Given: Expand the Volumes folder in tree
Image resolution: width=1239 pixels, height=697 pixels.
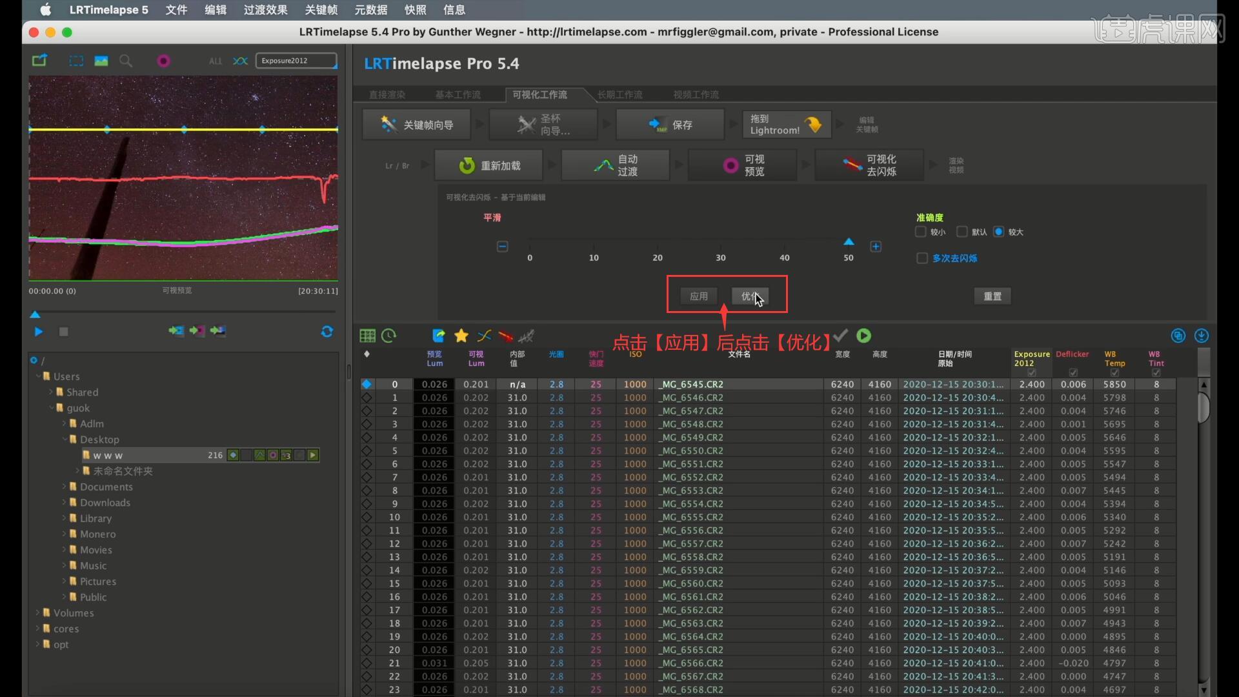Looking at the screenshot, I should (37, 612).
